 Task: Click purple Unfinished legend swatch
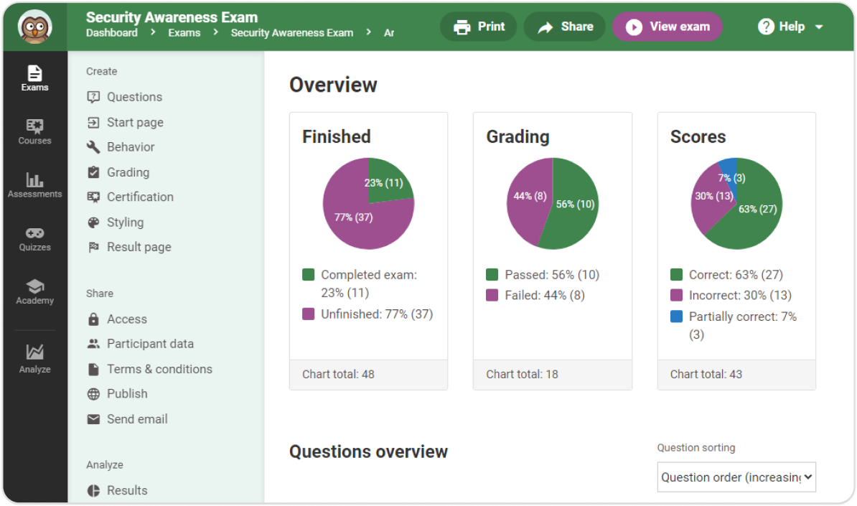click(308, 314)
